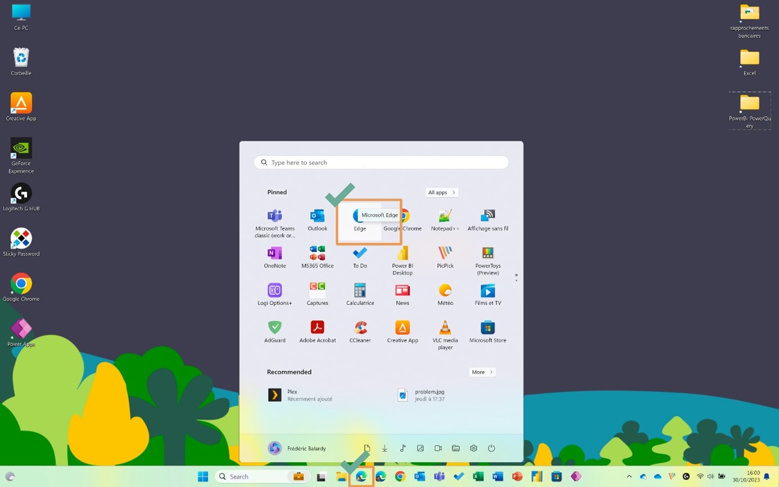
Task: Open Downloads folder icon in Start menu footer
Action: click(385, 448)
